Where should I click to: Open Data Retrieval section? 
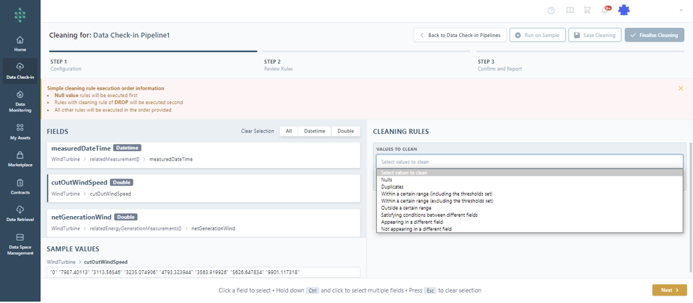pyautogui.click(x=20, y=214)
